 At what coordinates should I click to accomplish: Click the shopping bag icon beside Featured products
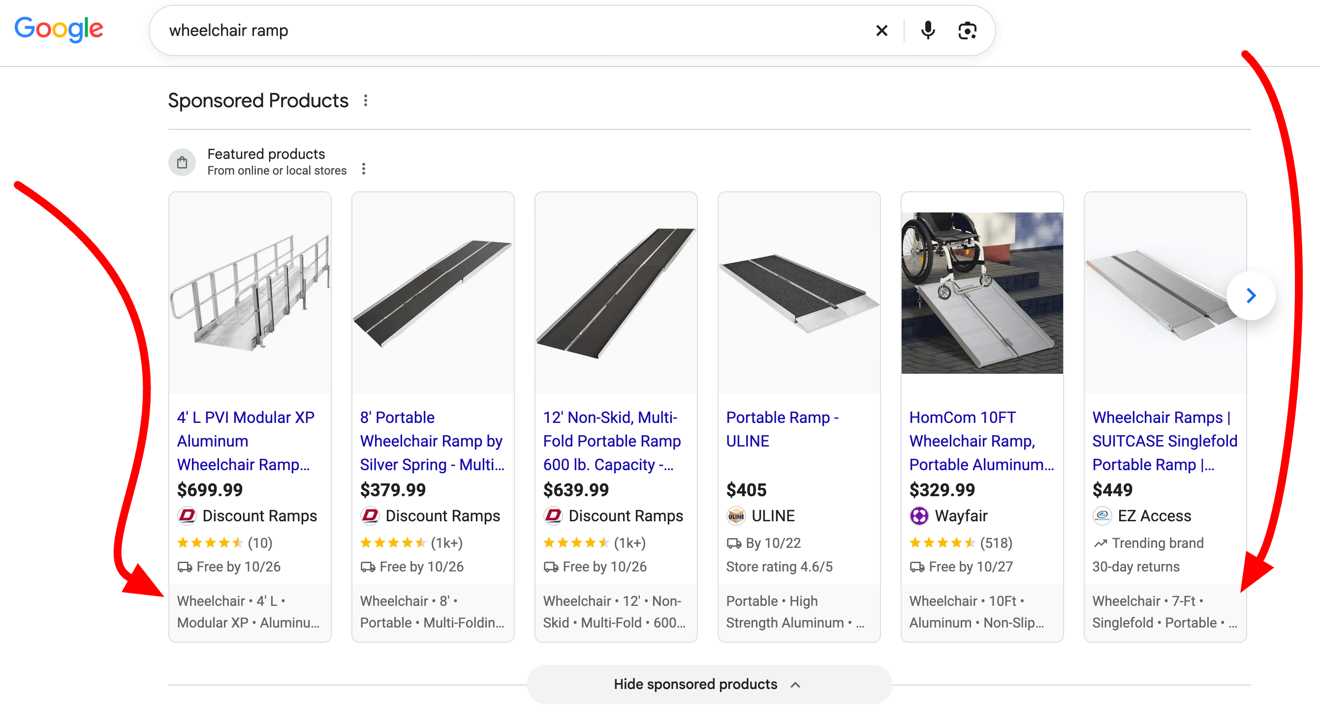click(182, 163)
